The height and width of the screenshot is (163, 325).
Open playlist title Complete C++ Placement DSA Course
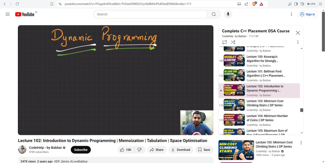pyautogui.click(x=256, y=31)
